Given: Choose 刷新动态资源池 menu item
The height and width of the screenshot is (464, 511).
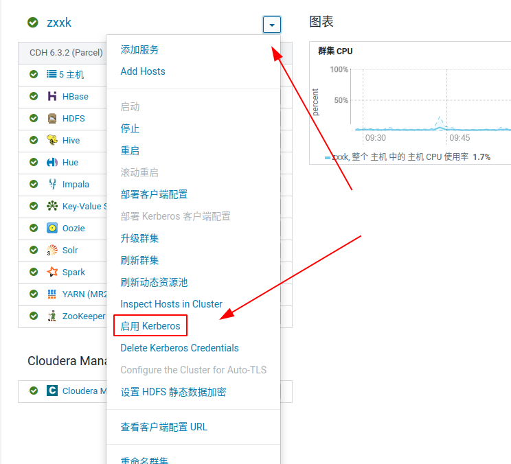Looking at the screenshot, I should [x=154, y=282].
